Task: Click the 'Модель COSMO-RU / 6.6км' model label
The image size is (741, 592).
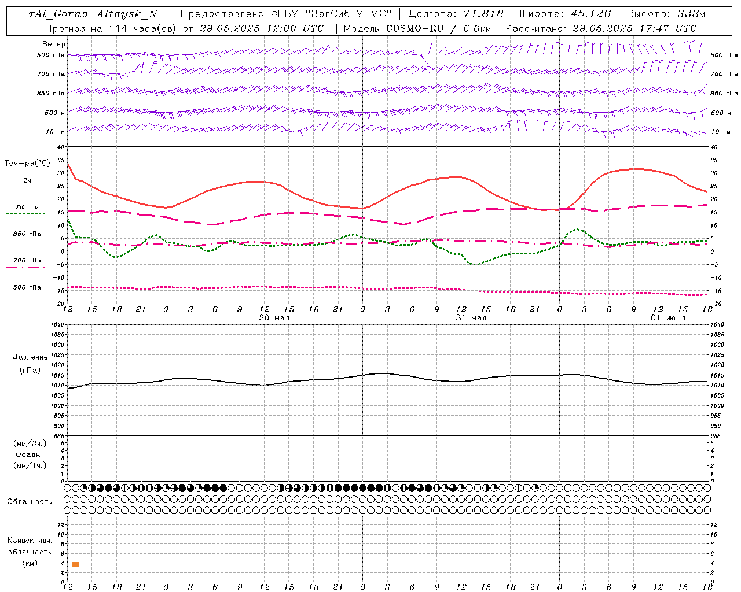Action: [x=419, y=28]
